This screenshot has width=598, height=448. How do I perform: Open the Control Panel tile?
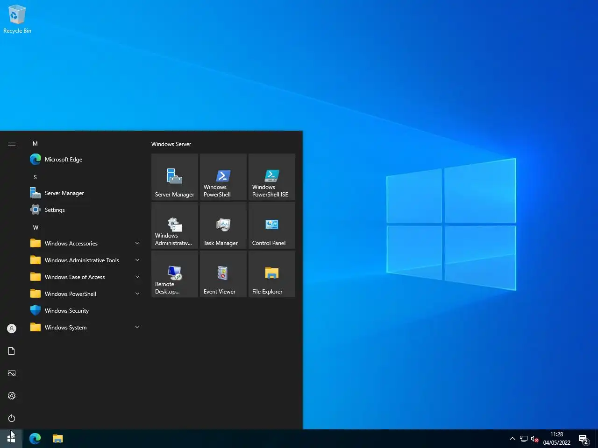click(x=272, y=225)
